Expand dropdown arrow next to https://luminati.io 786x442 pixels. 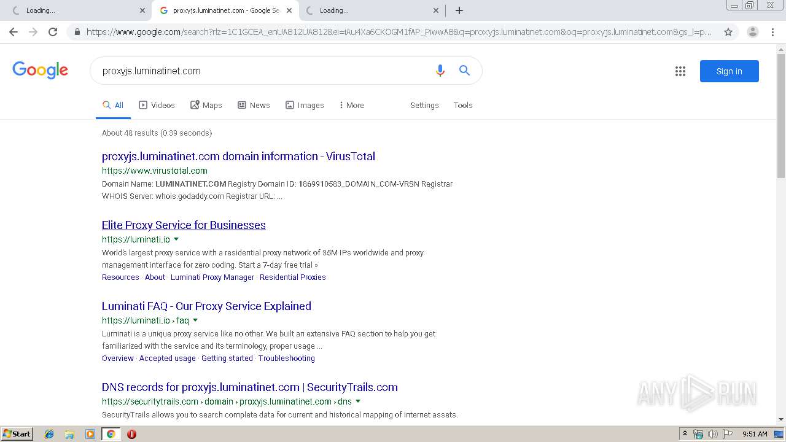click(176, 239)
